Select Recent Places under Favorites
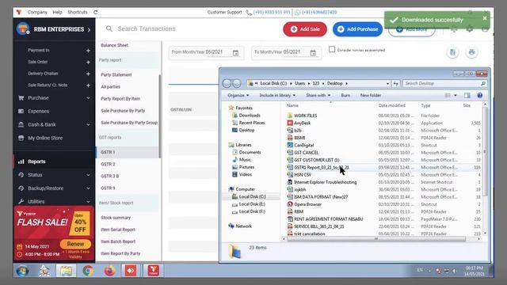Viewport: 507px width, 285px height. 252,123
